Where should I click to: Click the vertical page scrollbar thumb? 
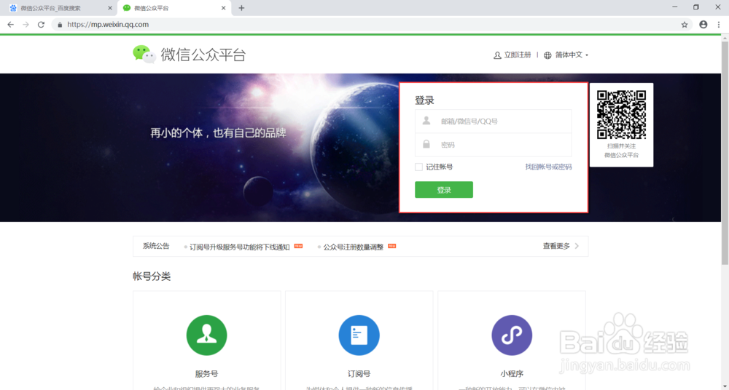[725, 154]
